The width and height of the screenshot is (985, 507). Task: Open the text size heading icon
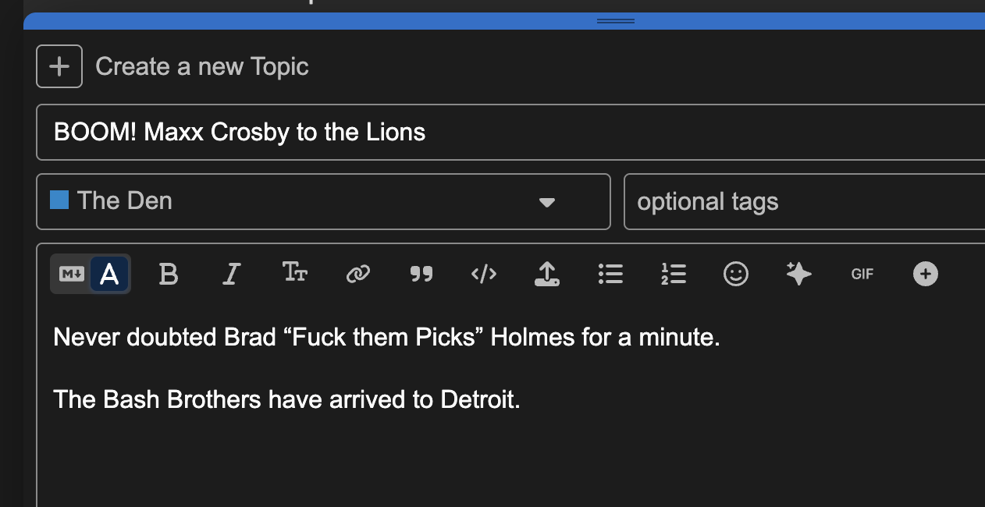click(294, 273)
